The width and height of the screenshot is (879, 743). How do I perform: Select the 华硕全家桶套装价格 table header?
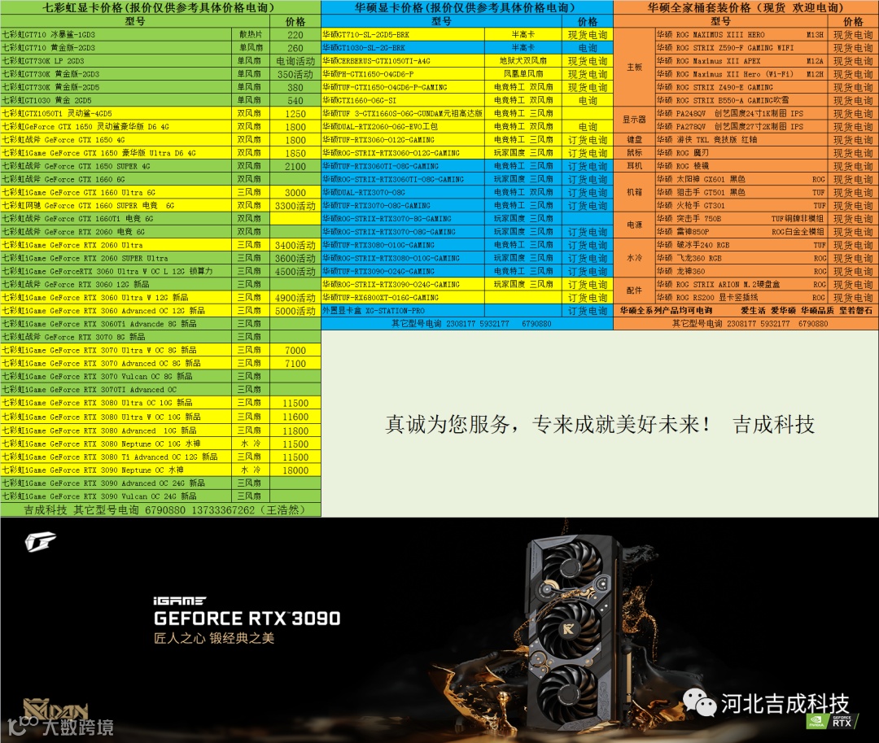(746, 7)
